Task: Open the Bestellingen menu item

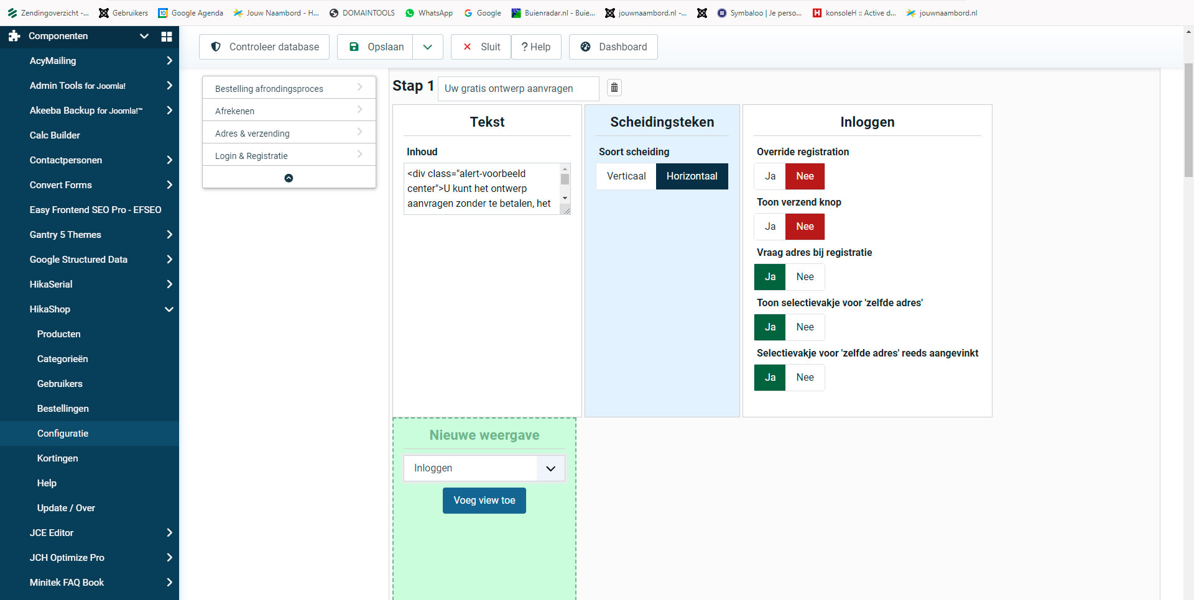Action: (63, 409)
